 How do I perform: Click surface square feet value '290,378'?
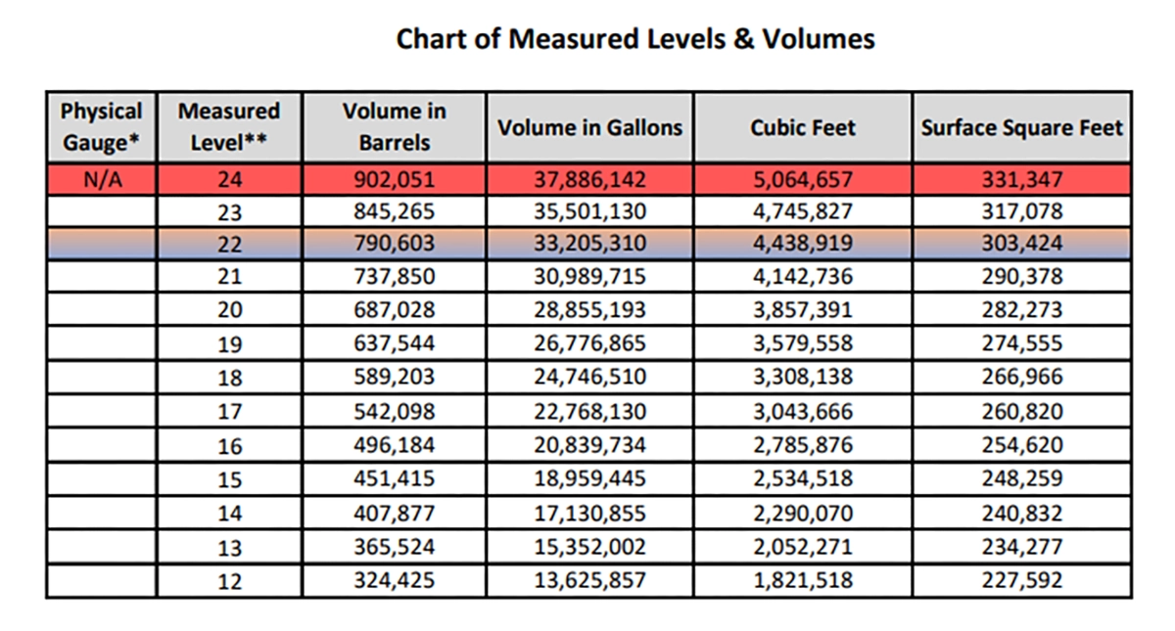1022,277
